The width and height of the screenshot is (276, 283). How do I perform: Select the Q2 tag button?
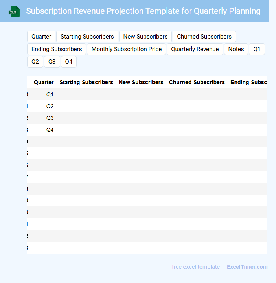click(x=35, y=62)
